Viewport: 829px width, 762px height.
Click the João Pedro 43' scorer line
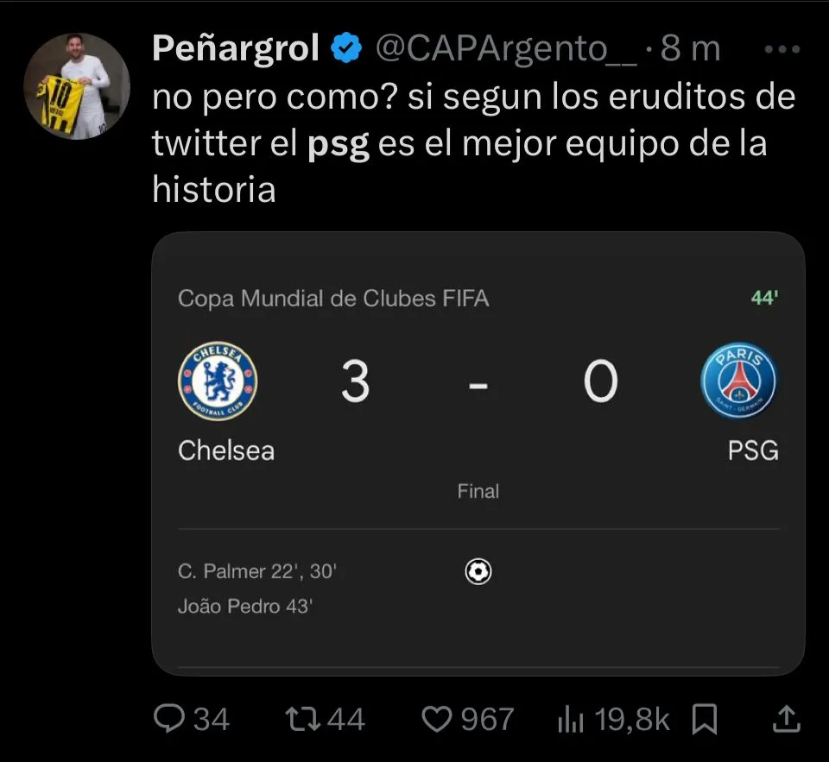(x=244, y=607)
